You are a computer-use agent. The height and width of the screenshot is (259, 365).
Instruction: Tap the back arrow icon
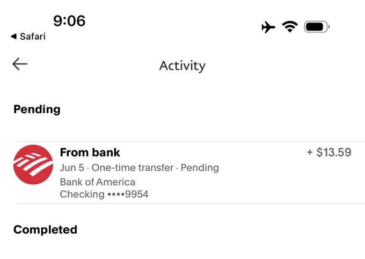(20, 64)
